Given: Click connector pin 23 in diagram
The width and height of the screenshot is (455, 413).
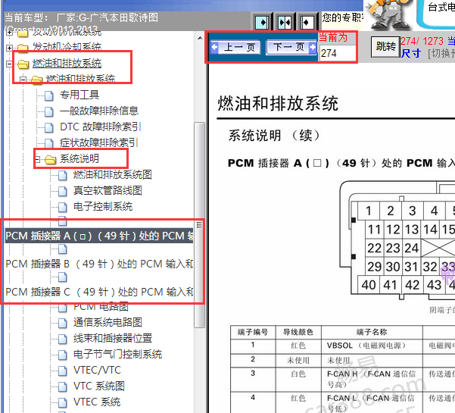Looking at the screenshot, I should [393, 248].
